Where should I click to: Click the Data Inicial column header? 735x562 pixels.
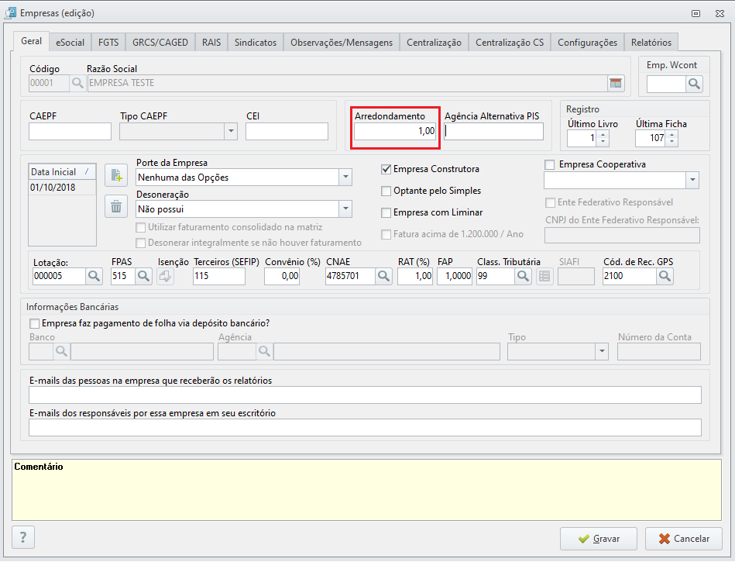pyautogui.click(x=62, y=171)
